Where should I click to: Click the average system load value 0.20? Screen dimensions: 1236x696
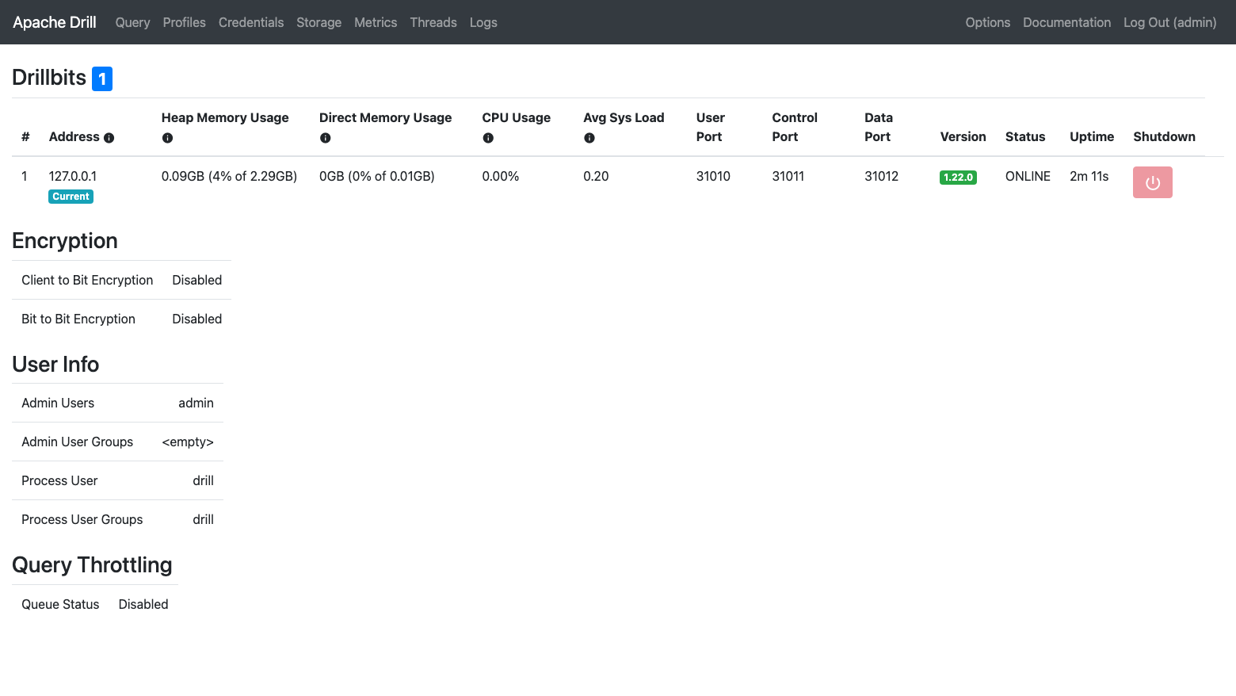(x=596, y=176)
